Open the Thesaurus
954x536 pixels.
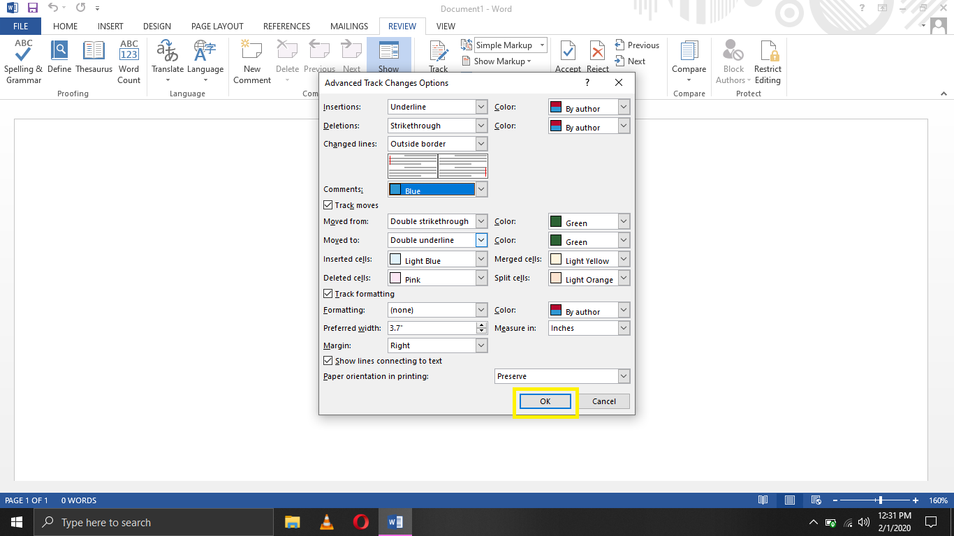click(x=94, y=57)
